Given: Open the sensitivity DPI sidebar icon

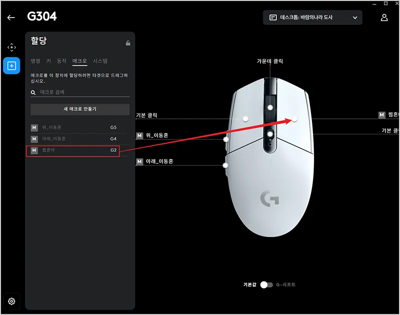Looking at the screenshot, I should pyautogui.click(x=11, y=47).
